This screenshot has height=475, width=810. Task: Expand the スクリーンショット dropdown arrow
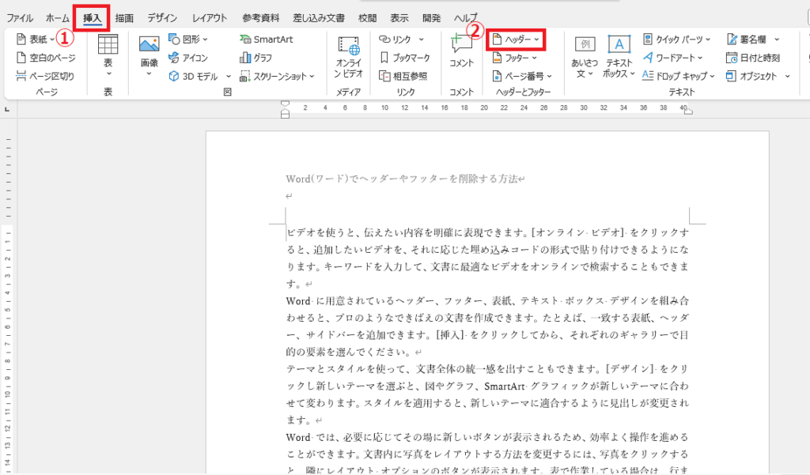(312, 77)
